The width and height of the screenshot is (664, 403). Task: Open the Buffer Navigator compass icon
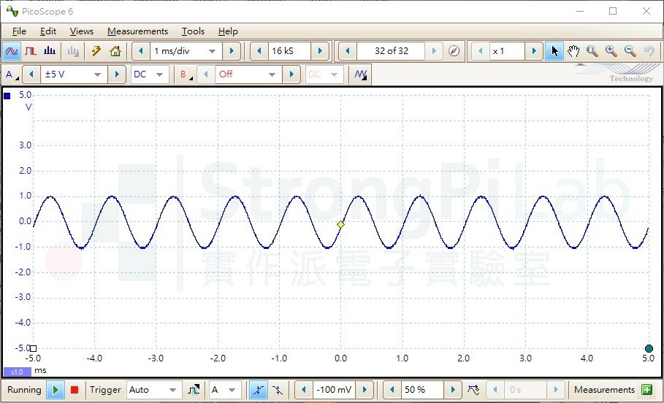[x=454, y=51]
